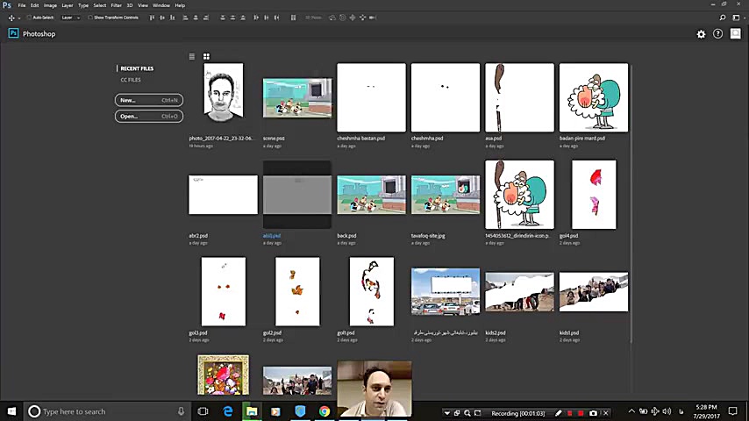
Task: Switch recent files to list view
Action: tap(192, 57)
